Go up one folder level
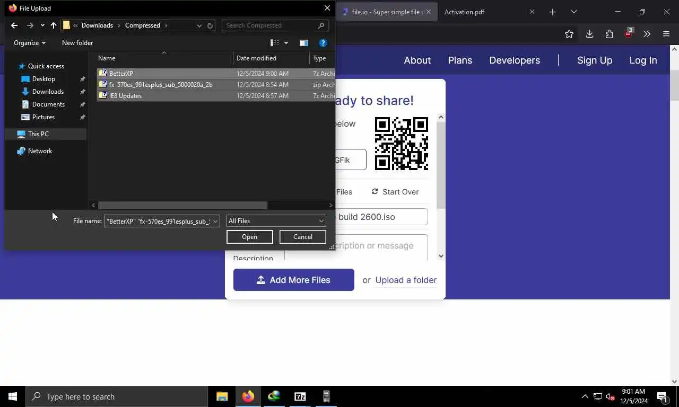This screenshot has width=679, height=407. point(54,25)
